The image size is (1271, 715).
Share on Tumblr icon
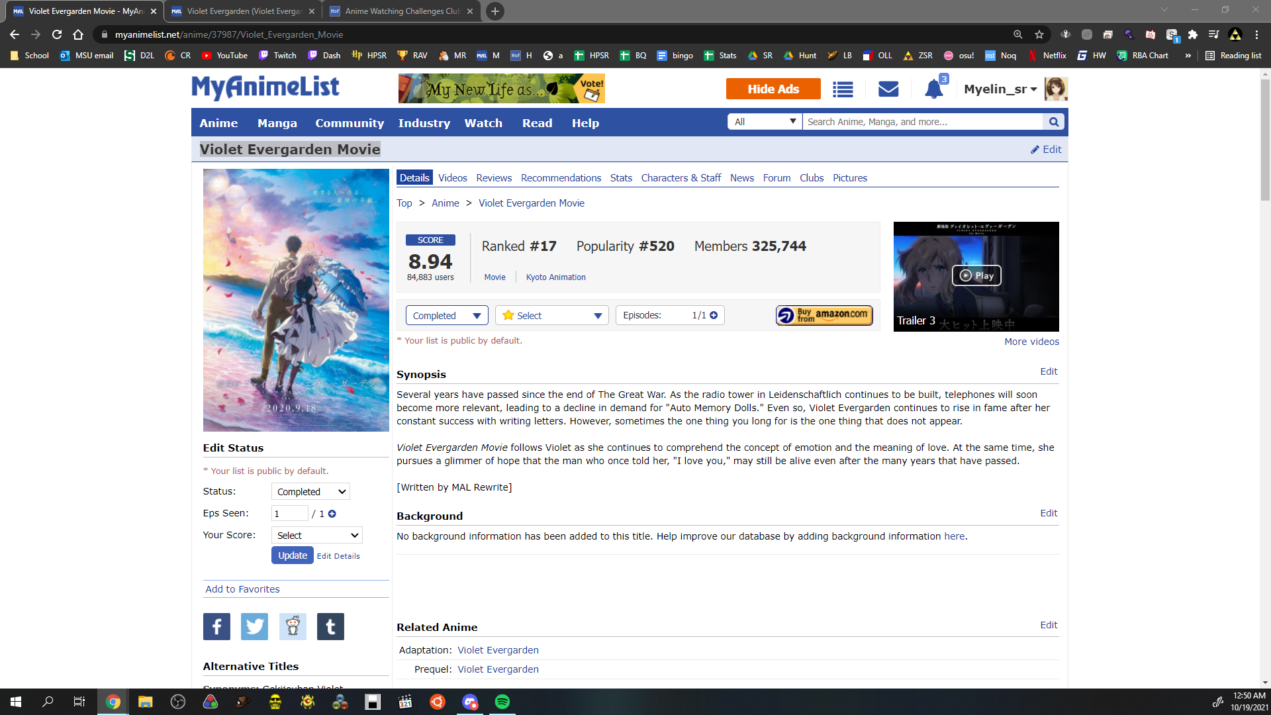330,626
